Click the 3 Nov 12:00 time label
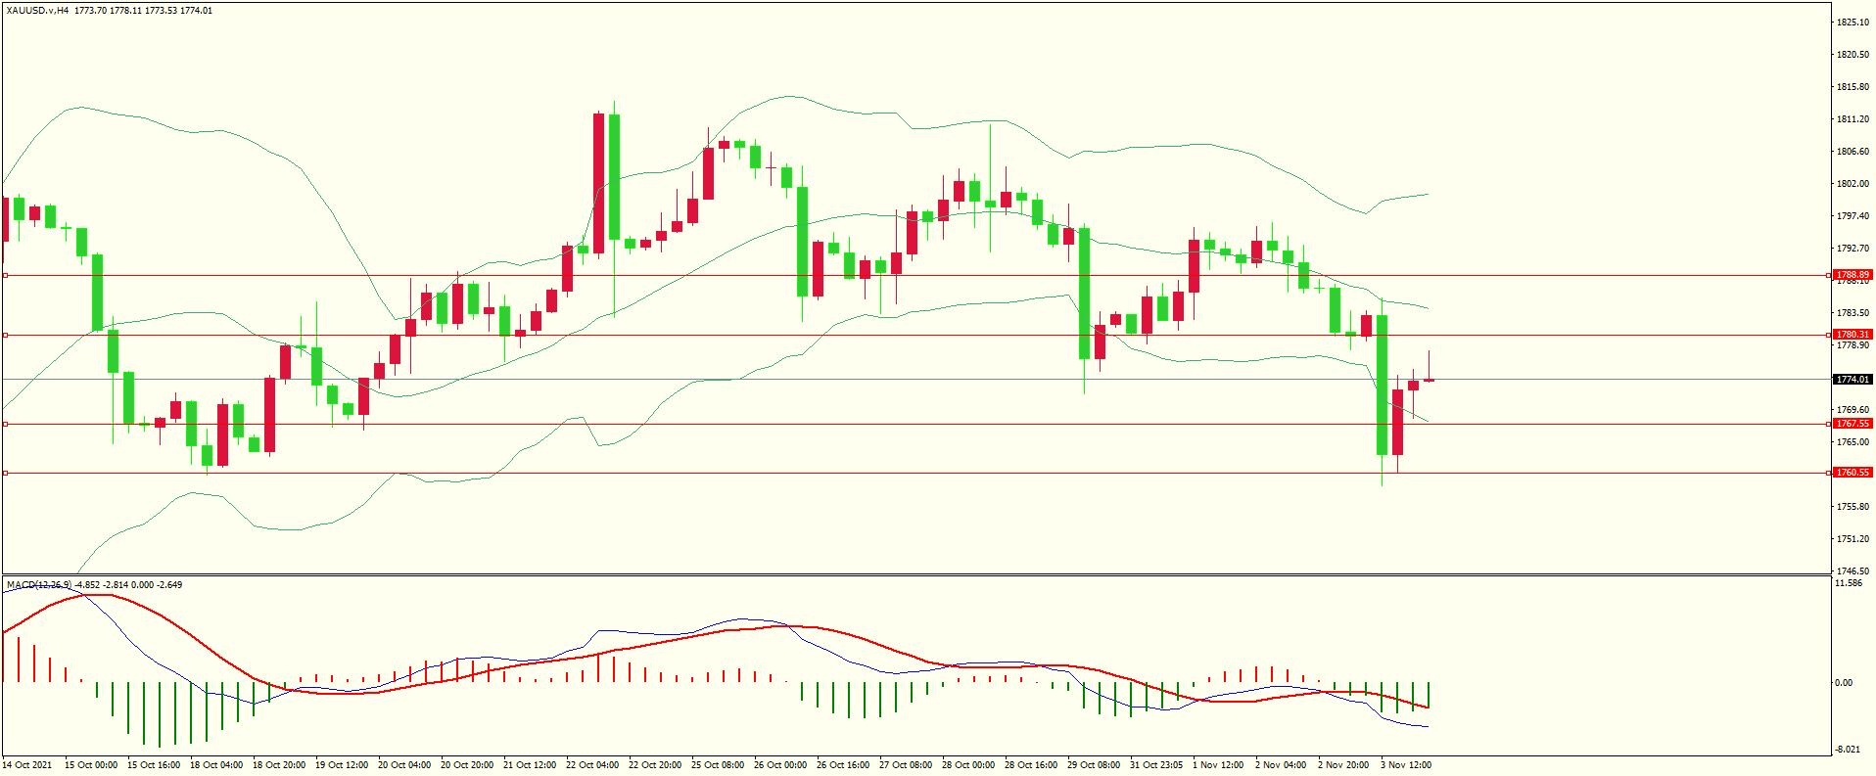The height and width of the screenshot is (776, 1876). coord(1406,765)
